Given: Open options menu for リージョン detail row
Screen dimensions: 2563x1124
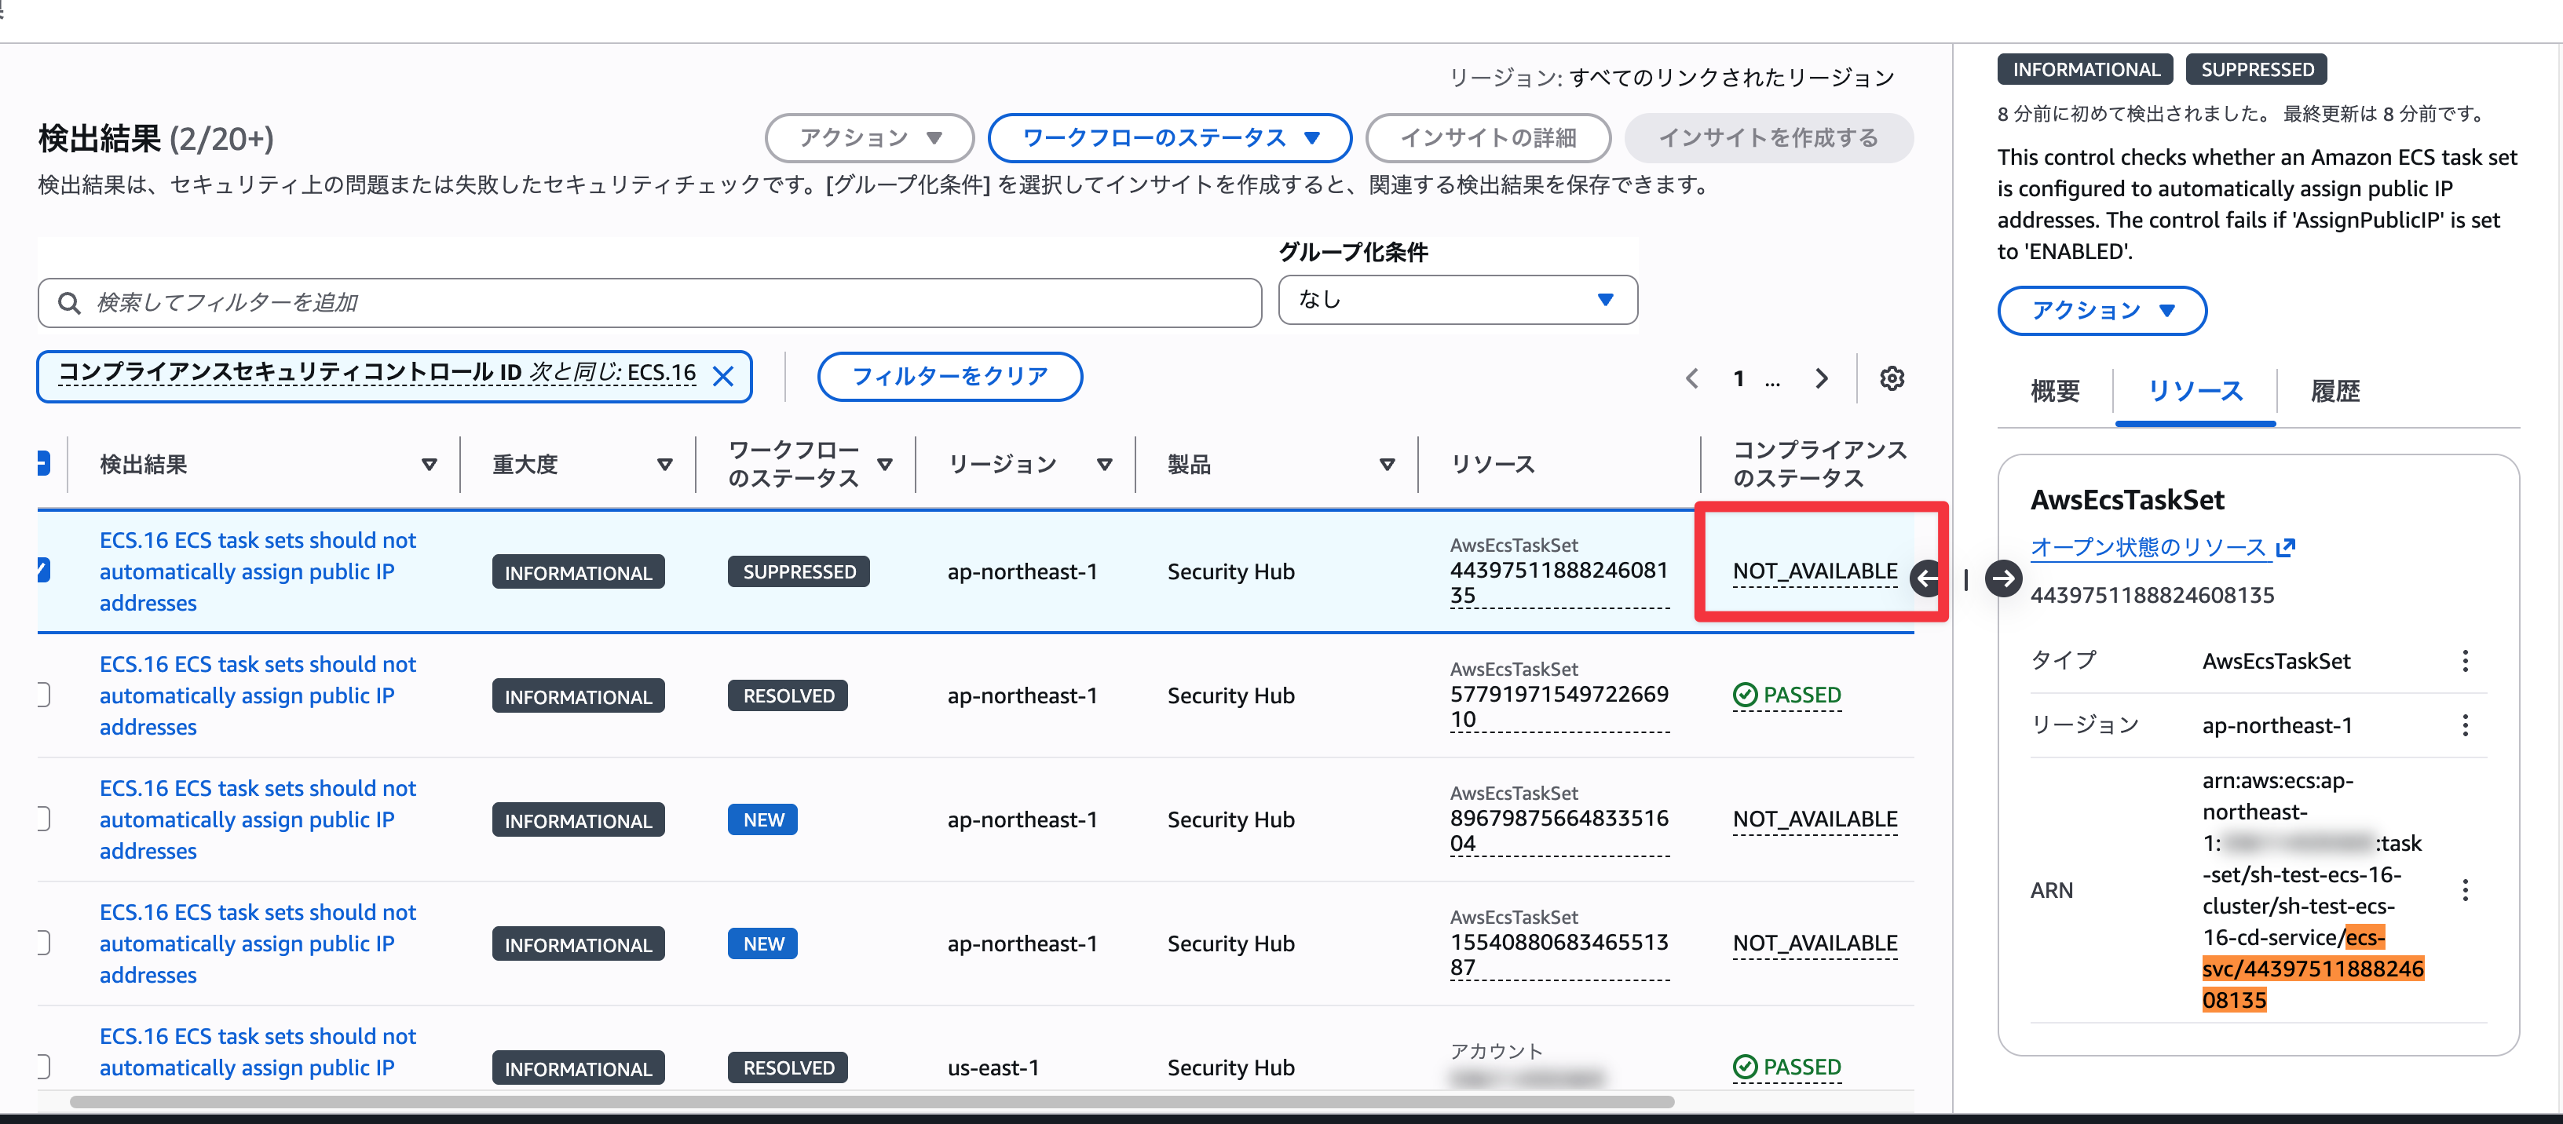Looking at the screenshot, I should tap(2465, 725).
